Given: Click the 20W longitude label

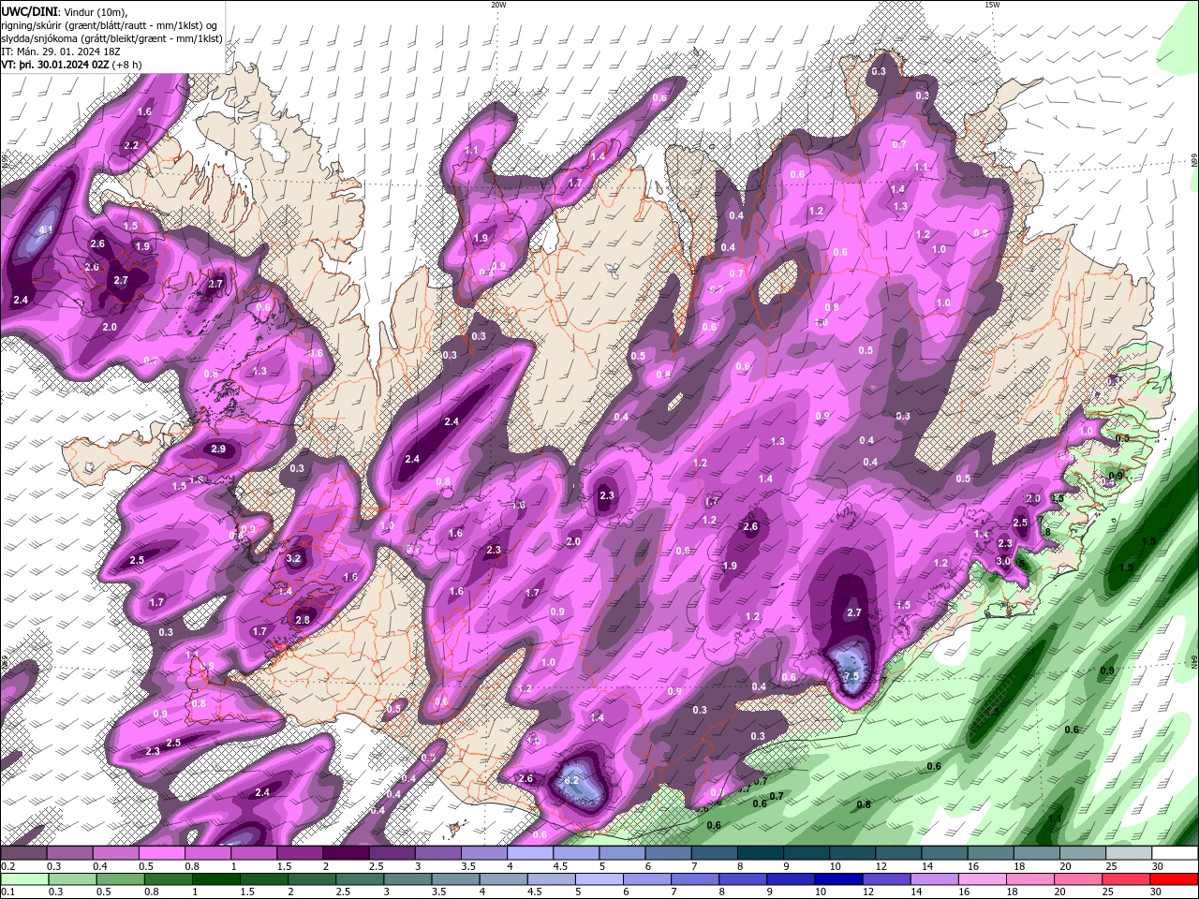Looking at the screenshot, I should pos(498,5).
